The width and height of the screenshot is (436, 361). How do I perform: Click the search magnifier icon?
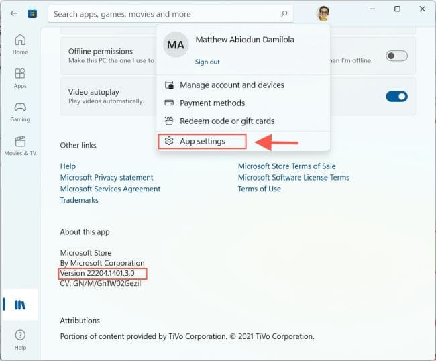[284, 13]
